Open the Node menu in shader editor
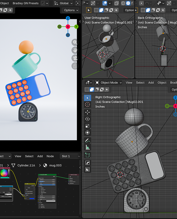 tap(50, 156)
